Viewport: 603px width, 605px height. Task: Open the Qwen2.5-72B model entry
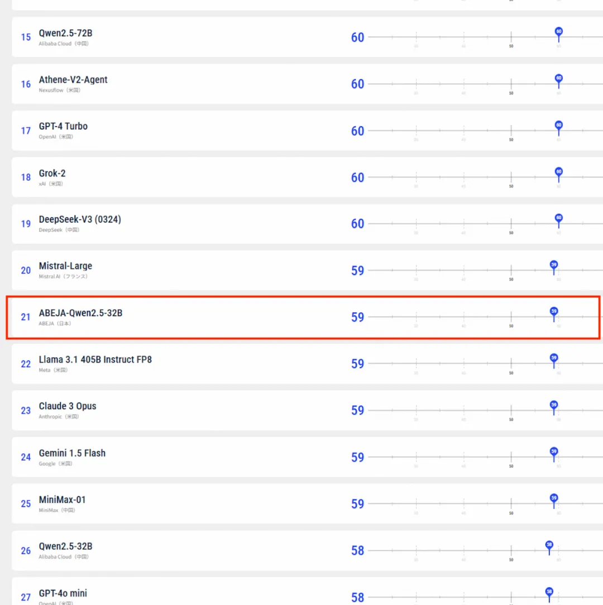click(x=66, y=33)
